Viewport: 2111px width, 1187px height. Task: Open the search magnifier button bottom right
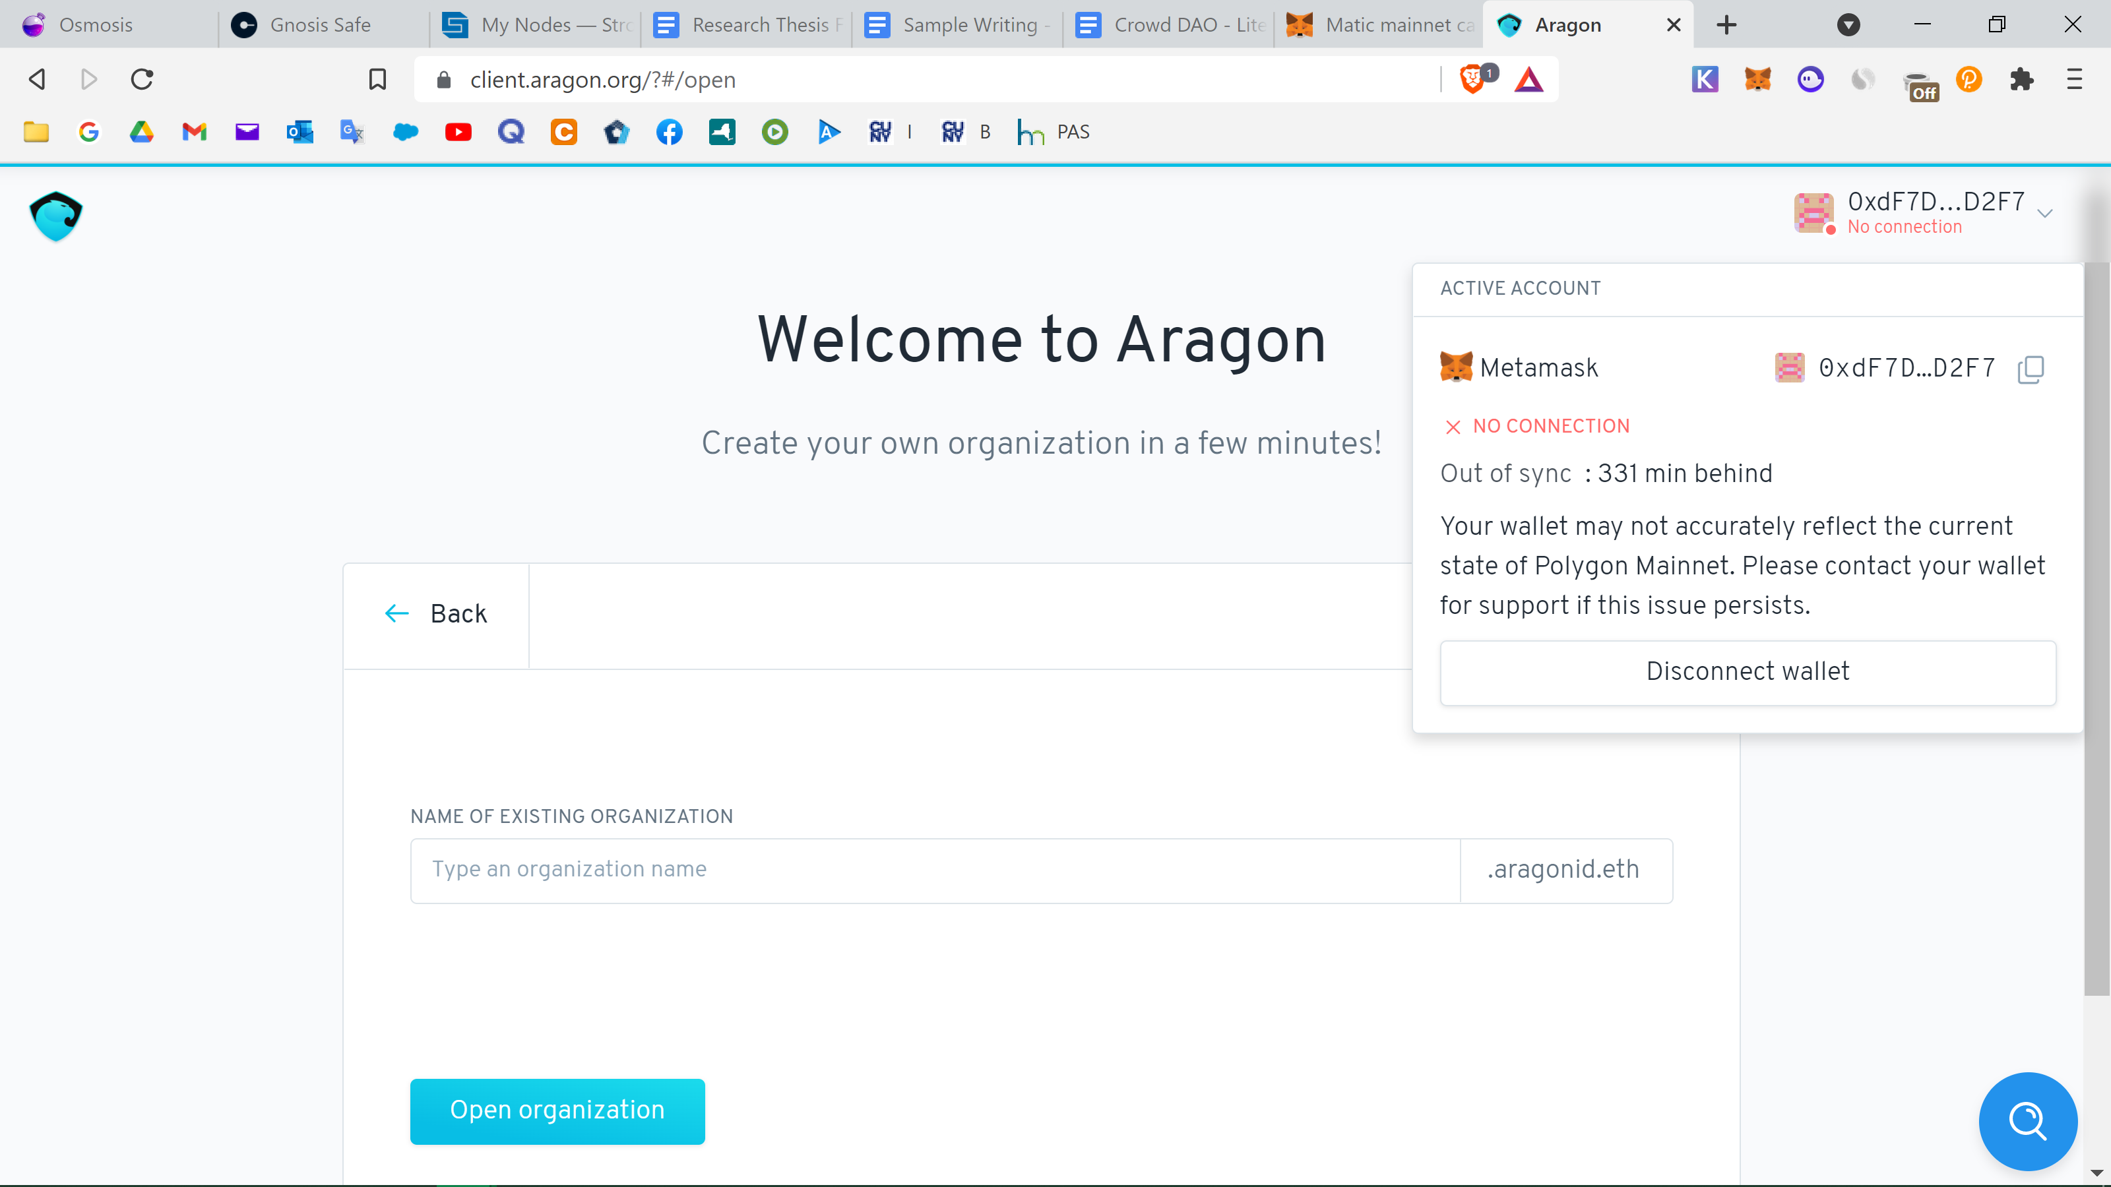click(x=2027, y=1122)
